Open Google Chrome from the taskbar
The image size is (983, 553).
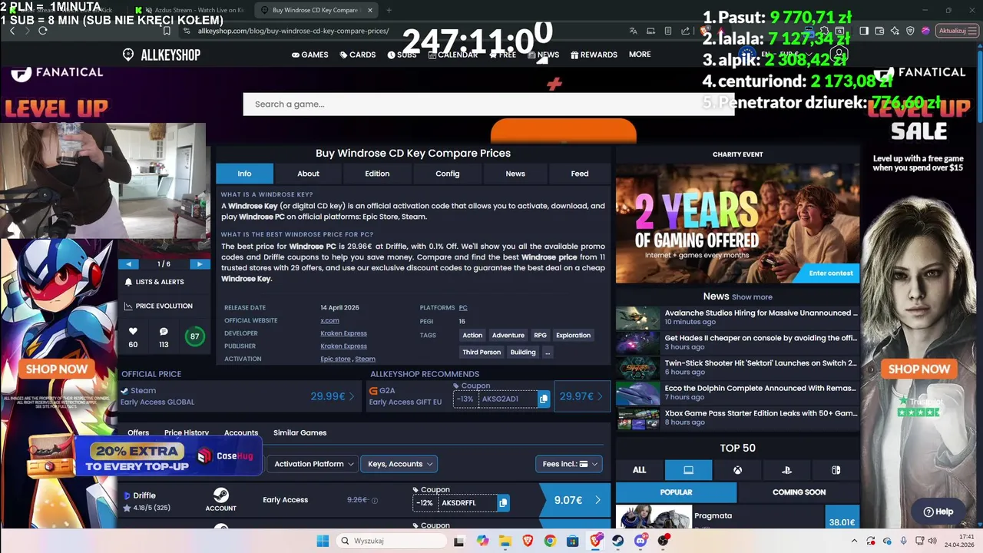coord(550,541)
